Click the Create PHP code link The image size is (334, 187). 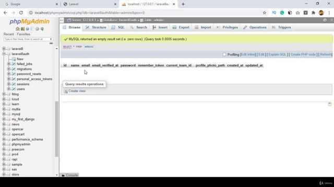click(303, 55)
